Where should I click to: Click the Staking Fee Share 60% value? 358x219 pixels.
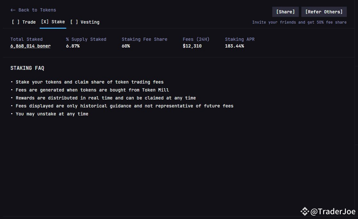pyautogui.click(x=126, y=46)
